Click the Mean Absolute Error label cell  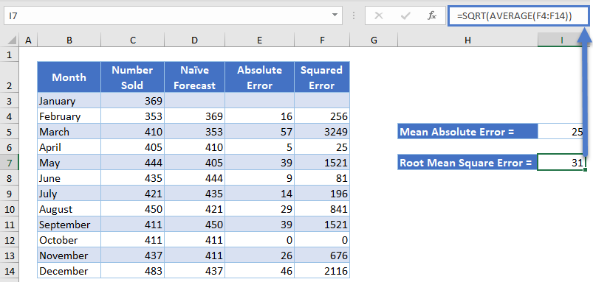pos(467,132)
